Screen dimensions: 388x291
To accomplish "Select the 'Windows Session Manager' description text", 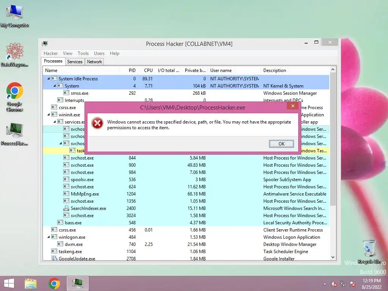I will 290,93.
